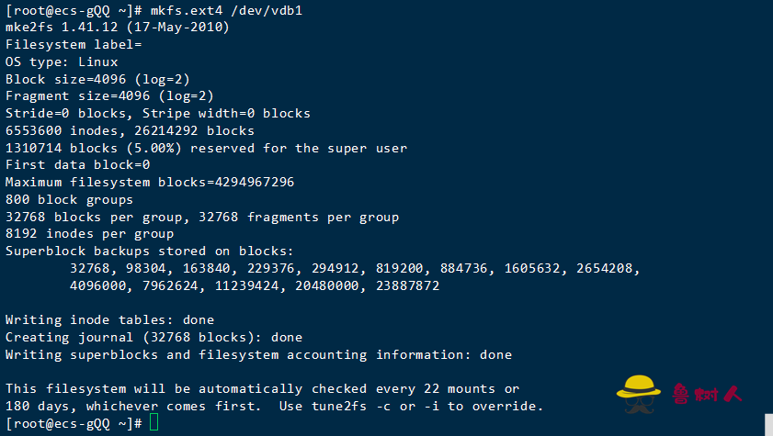Click the mke2fs 1.41.12 version line
This screenshot has height=436, width=773.
pyautogui.click(x=118, y=27)
